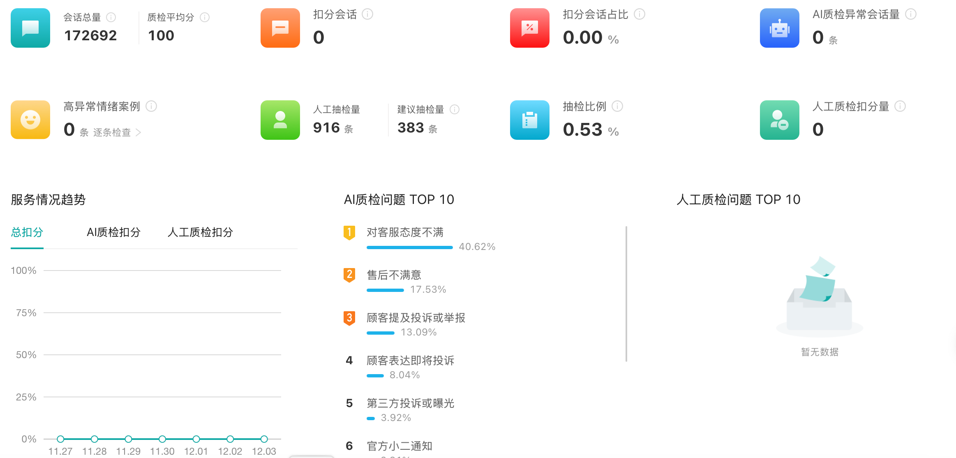The image size is (956, 458).
Task: Open the 抽检比例 info tooltip
Action: pos(618,106)
